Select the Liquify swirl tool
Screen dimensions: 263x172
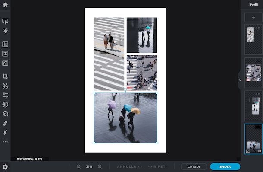(x=5, y=114)
